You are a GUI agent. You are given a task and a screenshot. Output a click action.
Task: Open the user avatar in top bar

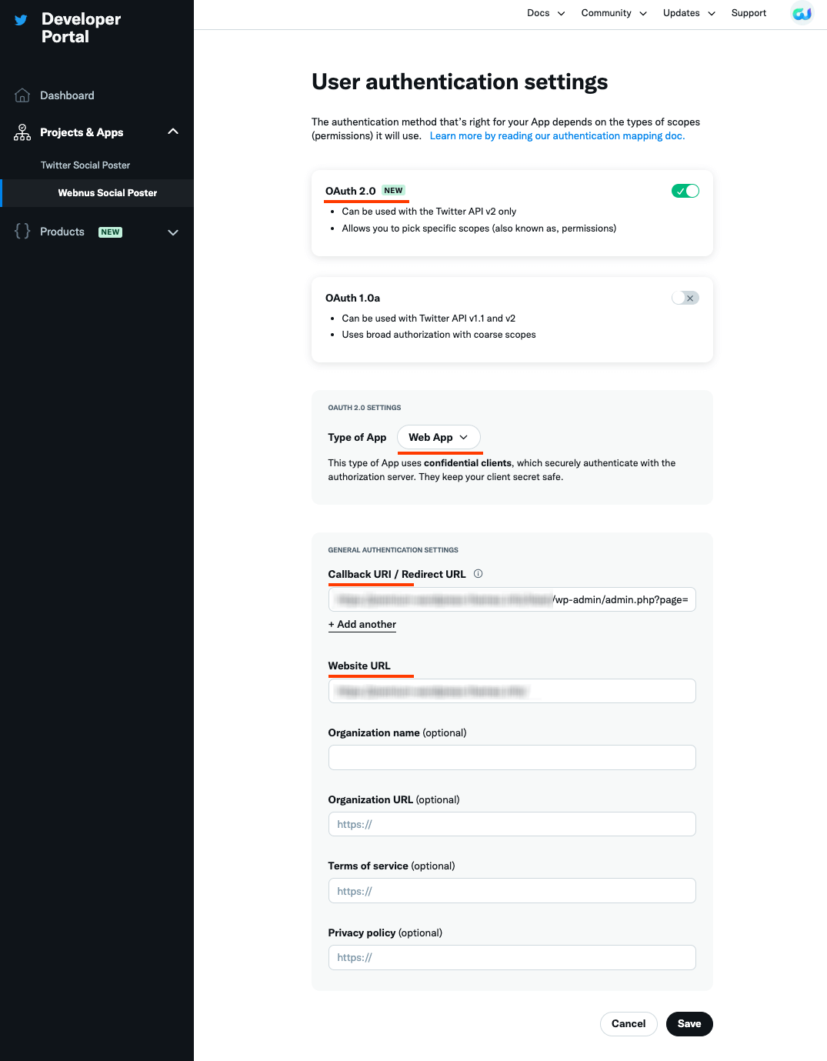click(802, 13)
